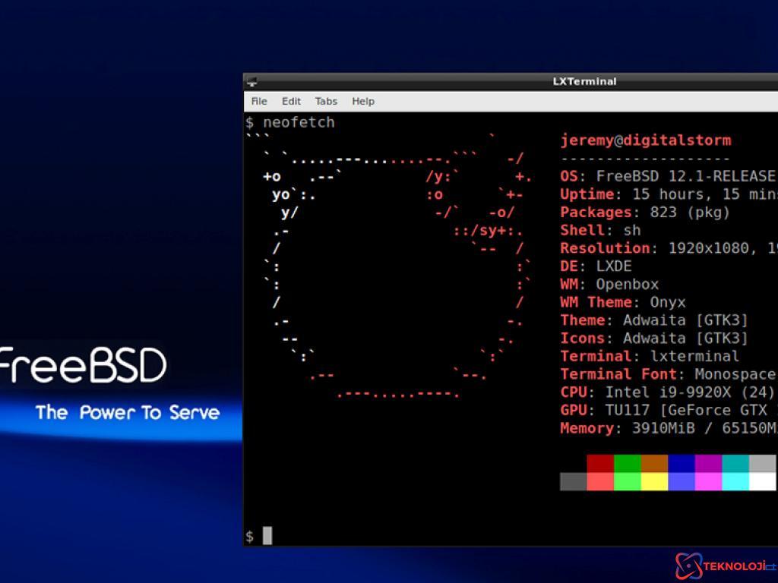Click the dark blue color swatch in top row
778x583 pixels.
point(681,464)
